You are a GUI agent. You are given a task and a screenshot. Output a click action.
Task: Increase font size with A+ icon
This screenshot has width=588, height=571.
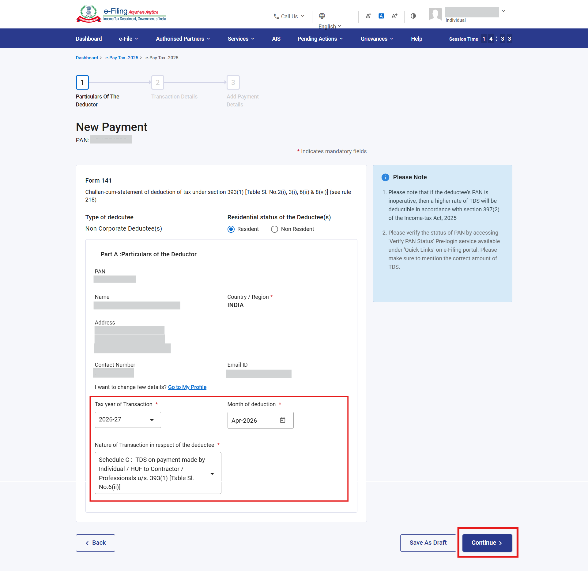coord(394,16)
